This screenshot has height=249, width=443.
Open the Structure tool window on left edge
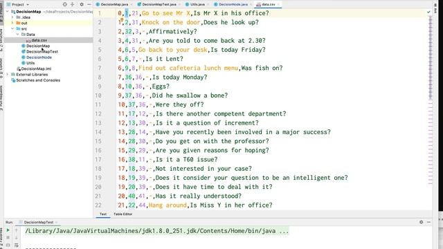(1, 40)
